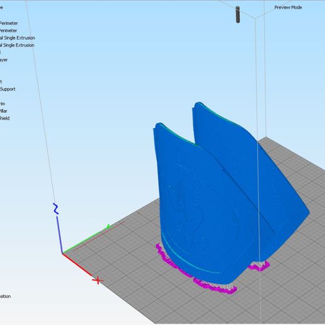Screen dimensions: 325x325
Task: Click the green Y axis label
Action: [x=108, y=226]
